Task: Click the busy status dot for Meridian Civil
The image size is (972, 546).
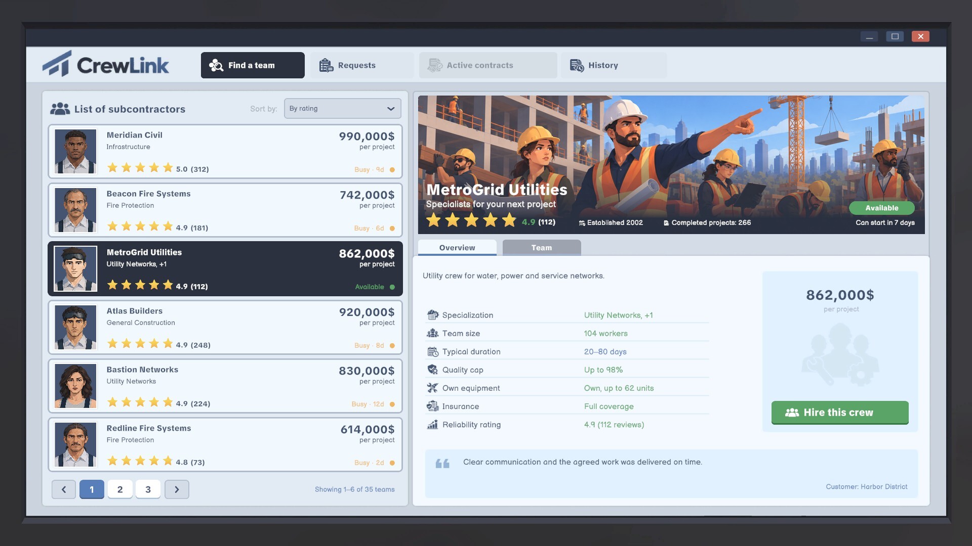Action: tap(392, 170)
